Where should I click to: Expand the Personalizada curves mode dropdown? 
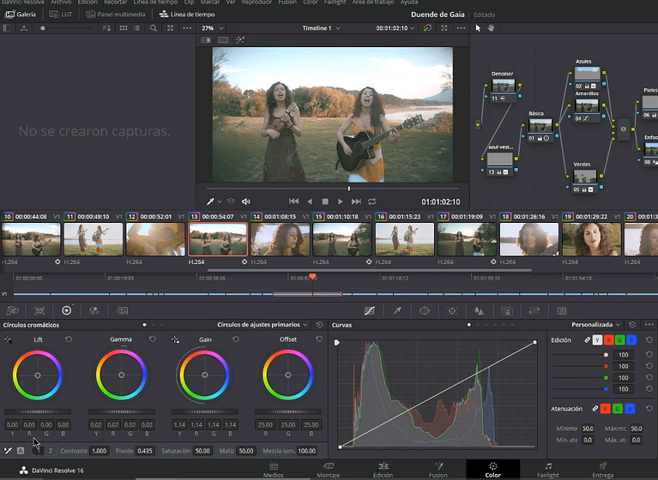(597, 325)
